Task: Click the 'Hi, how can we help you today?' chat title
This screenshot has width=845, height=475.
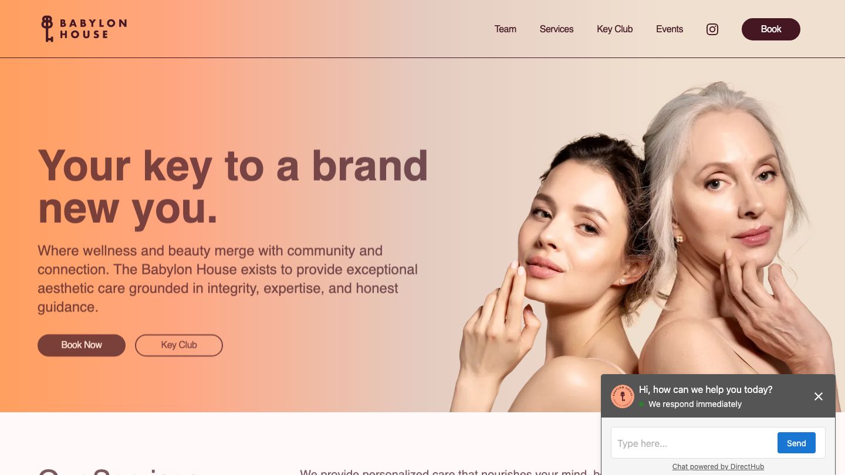Action: pos(705,389)
